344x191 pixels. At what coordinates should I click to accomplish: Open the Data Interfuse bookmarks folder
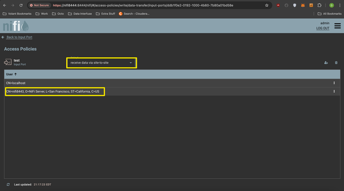[80, 13]
